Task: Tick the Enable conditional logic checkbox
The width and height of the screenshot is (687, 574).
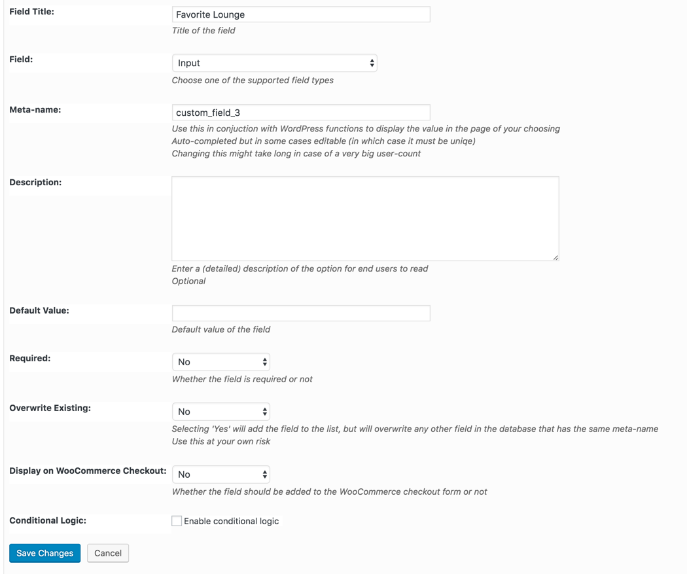Action: click(x=177, y=521)
